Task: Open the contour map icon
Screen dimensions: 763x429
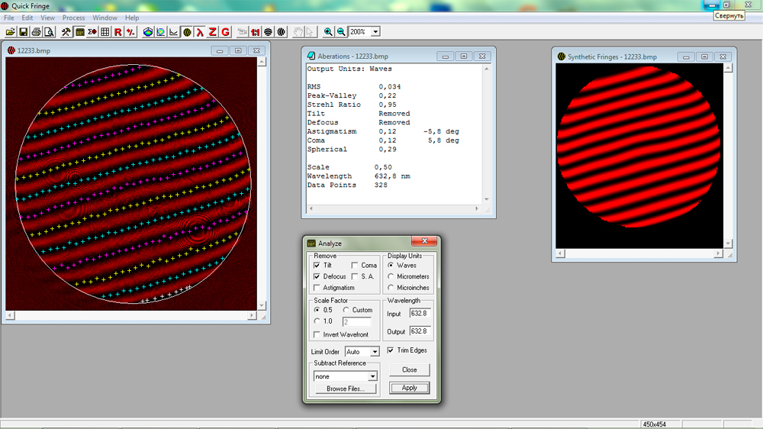Action: [x=160, y=32]
